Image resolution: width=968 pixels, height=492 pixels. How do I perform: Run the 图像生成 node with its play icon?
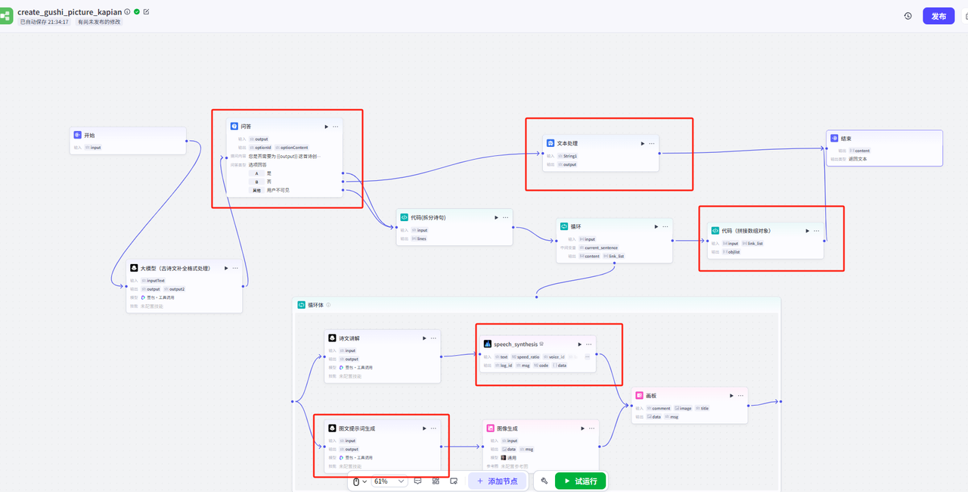point(582,428)
